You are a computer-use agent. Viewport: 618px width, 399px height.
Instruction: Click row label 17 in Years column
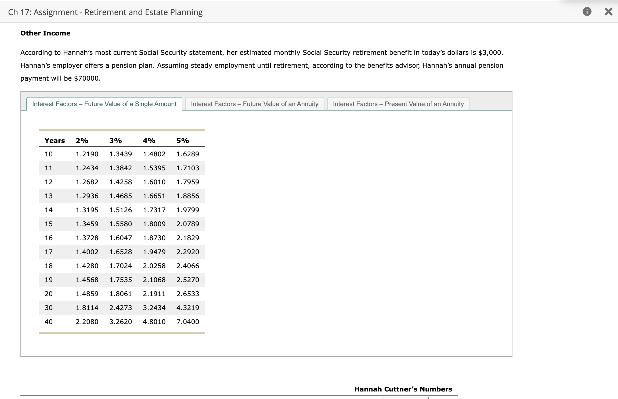[49, 252]
